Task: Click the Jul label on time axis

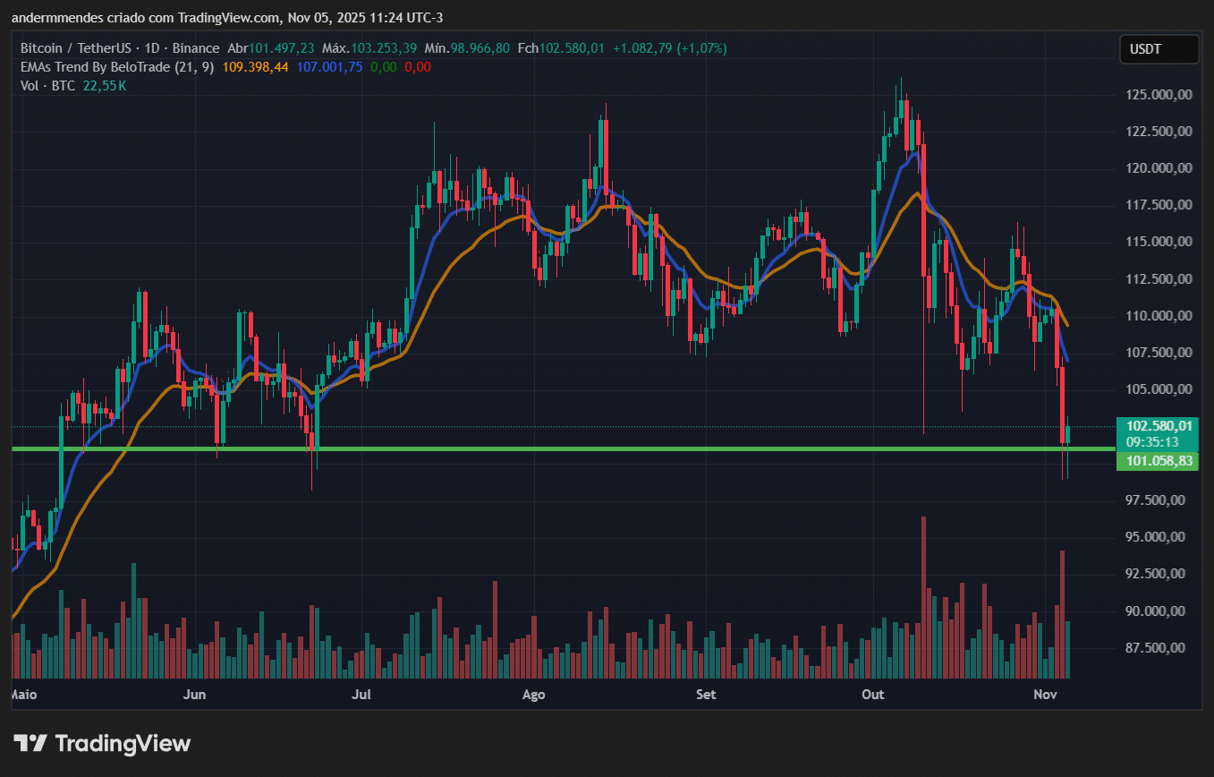Action: click(x=362, y=695)
